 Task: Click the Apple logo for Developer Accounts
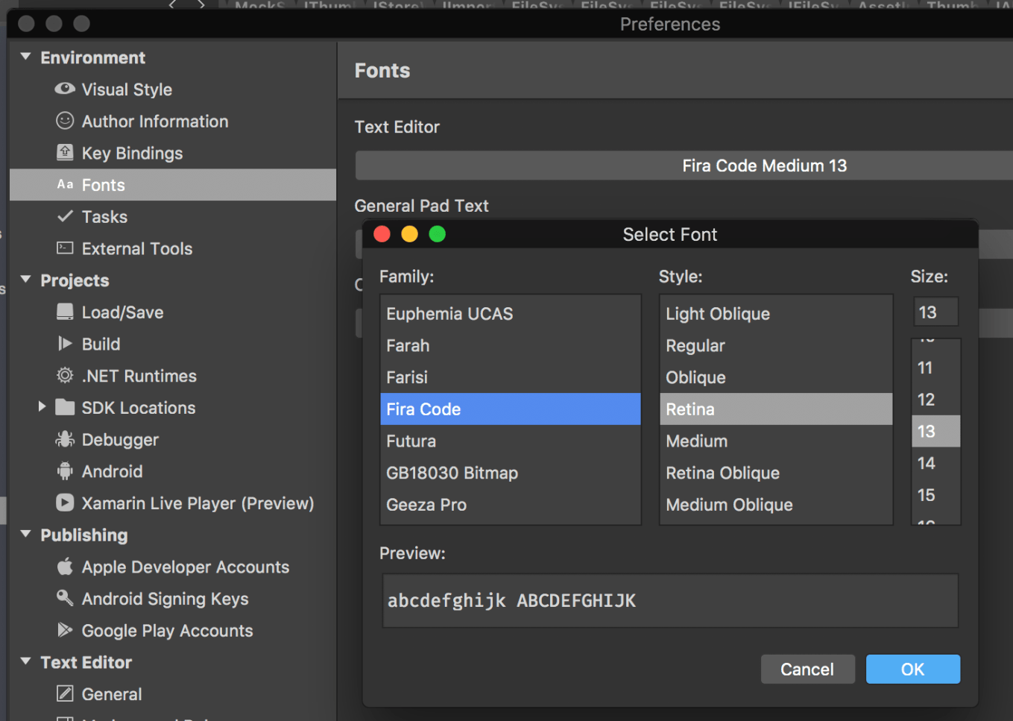pyautogui.click(x=65, y=567)
